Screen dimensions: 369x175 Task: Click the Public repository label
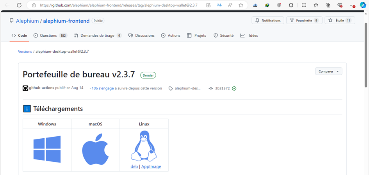[x=98, y=21]
